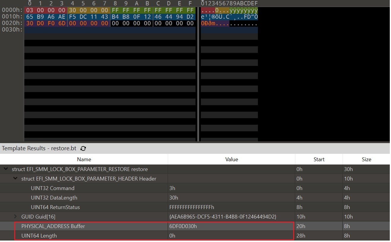Sort by the Value column header

(231, 159)
